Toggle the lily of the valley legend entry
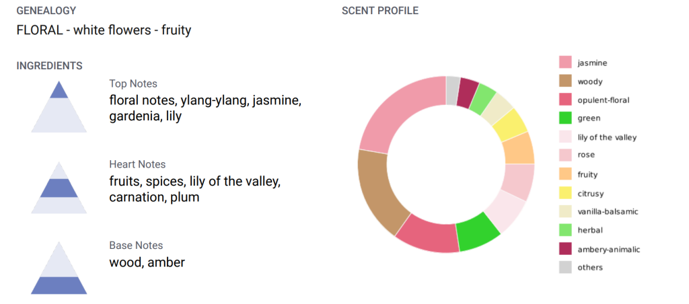This screenshot has width=689, height=304. click(597, 137)
